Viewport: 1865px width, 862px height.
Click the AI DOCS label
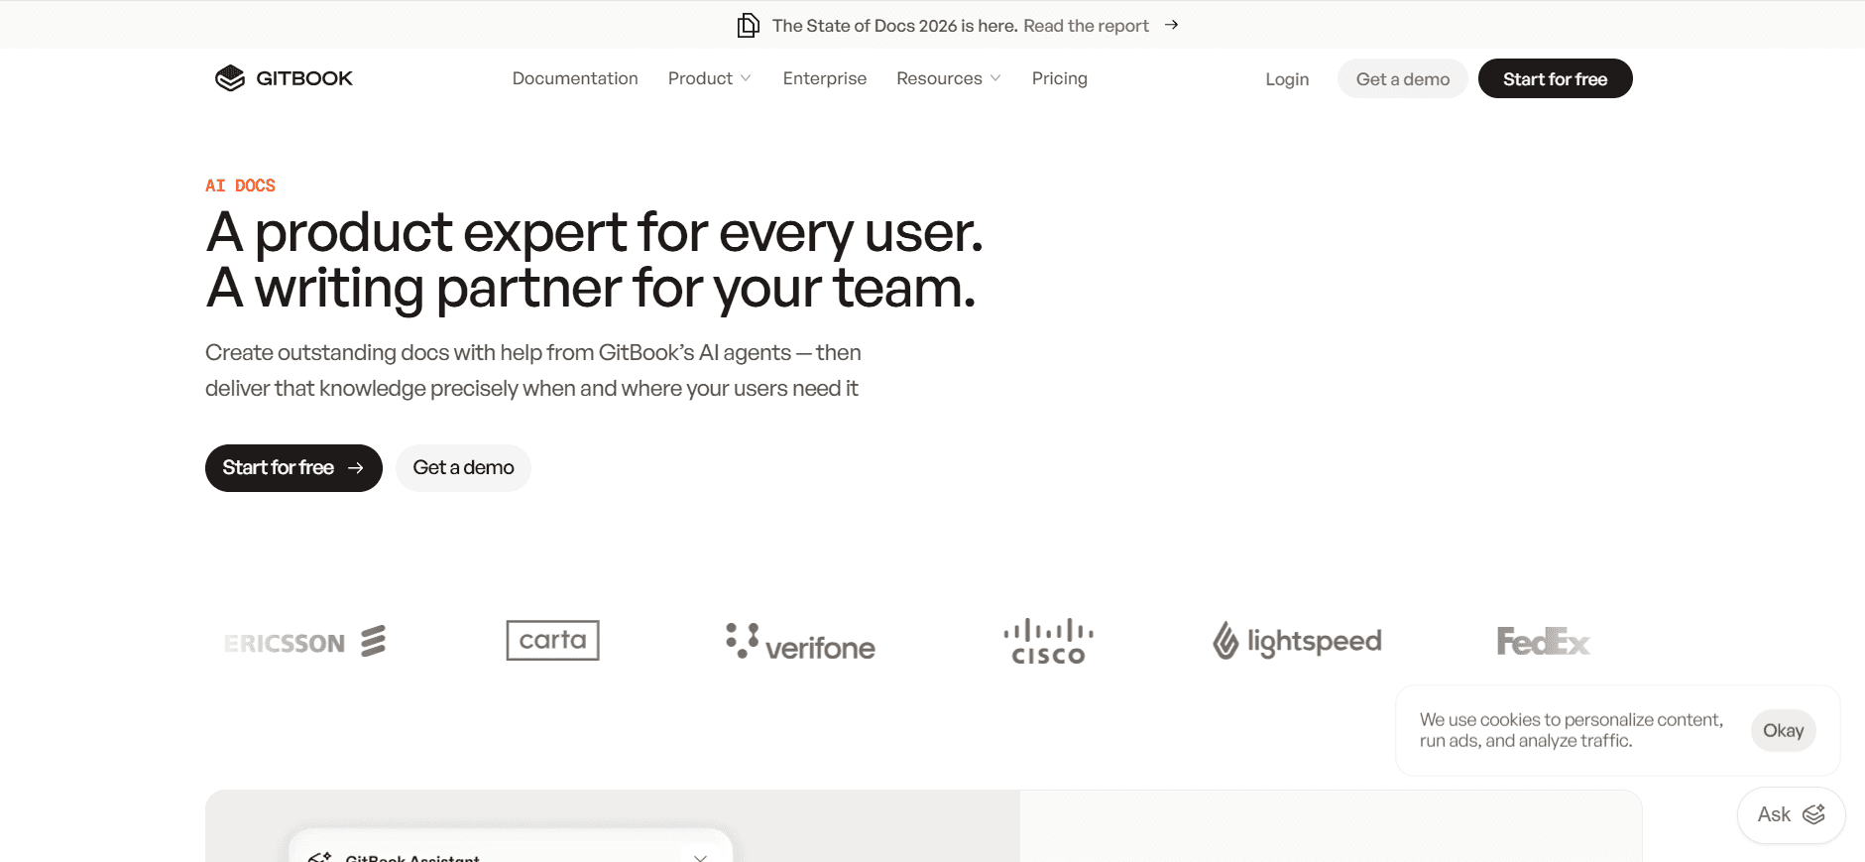click(240, 185)
